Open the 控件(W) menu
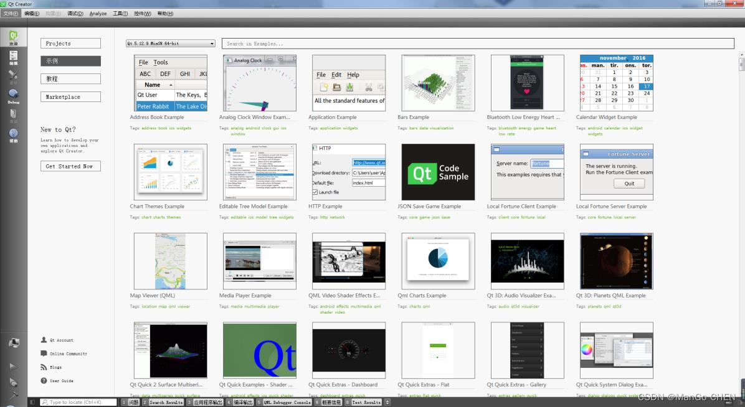The height and width of the screenshot is (407, 745). click(143, 13)
